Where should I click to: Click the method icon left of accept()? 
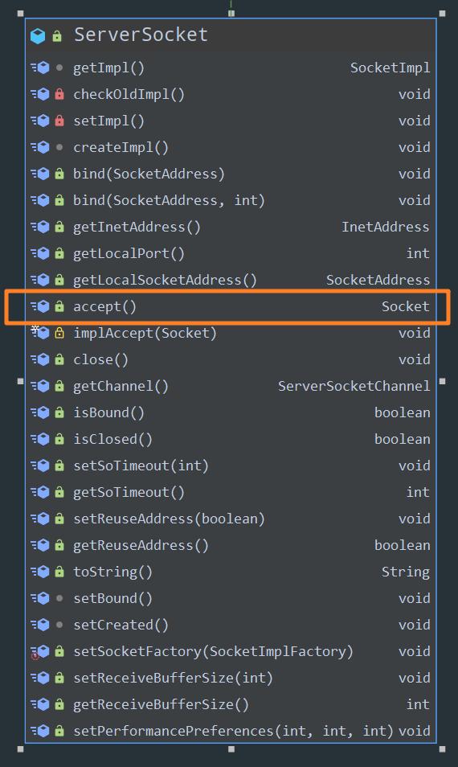tap(40, 306)
